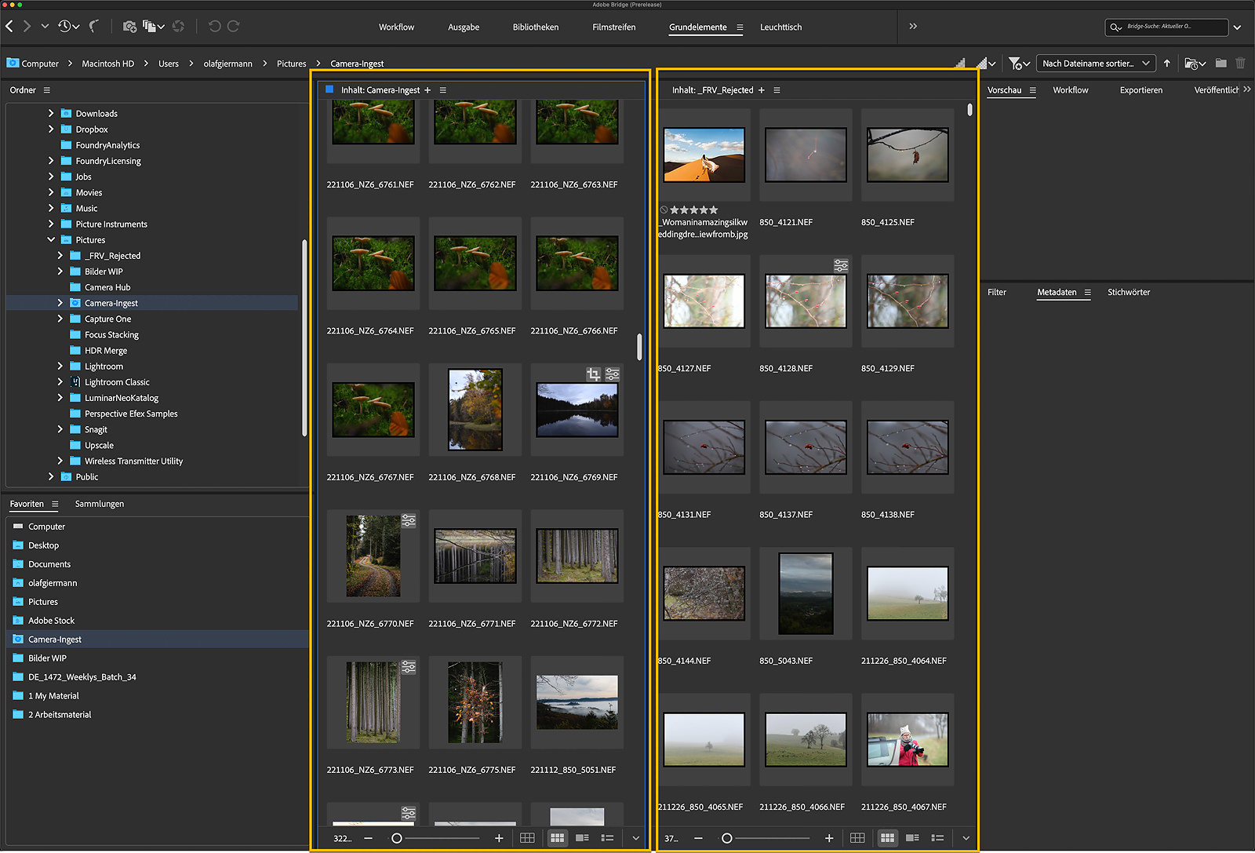Switch _FRV_Rejected panel to list view
The image size is (1255, 853).
pyautogui.click(x=937, y=838)
